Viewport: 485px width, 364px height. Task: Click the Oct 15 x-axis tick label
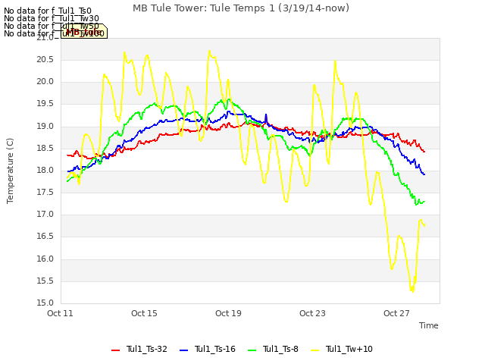point(144,313)
